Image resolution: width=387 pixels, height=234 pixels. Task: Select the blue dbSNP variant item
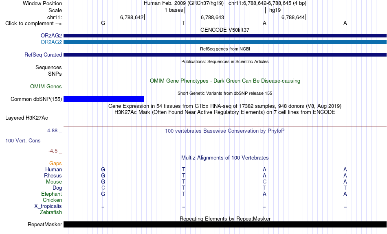pyautogui.click(x=103, y=99)
